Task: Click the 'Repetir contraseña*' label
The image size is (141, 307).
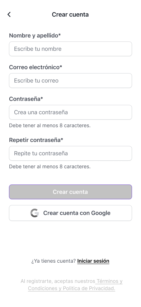Action: click(36, 140)
